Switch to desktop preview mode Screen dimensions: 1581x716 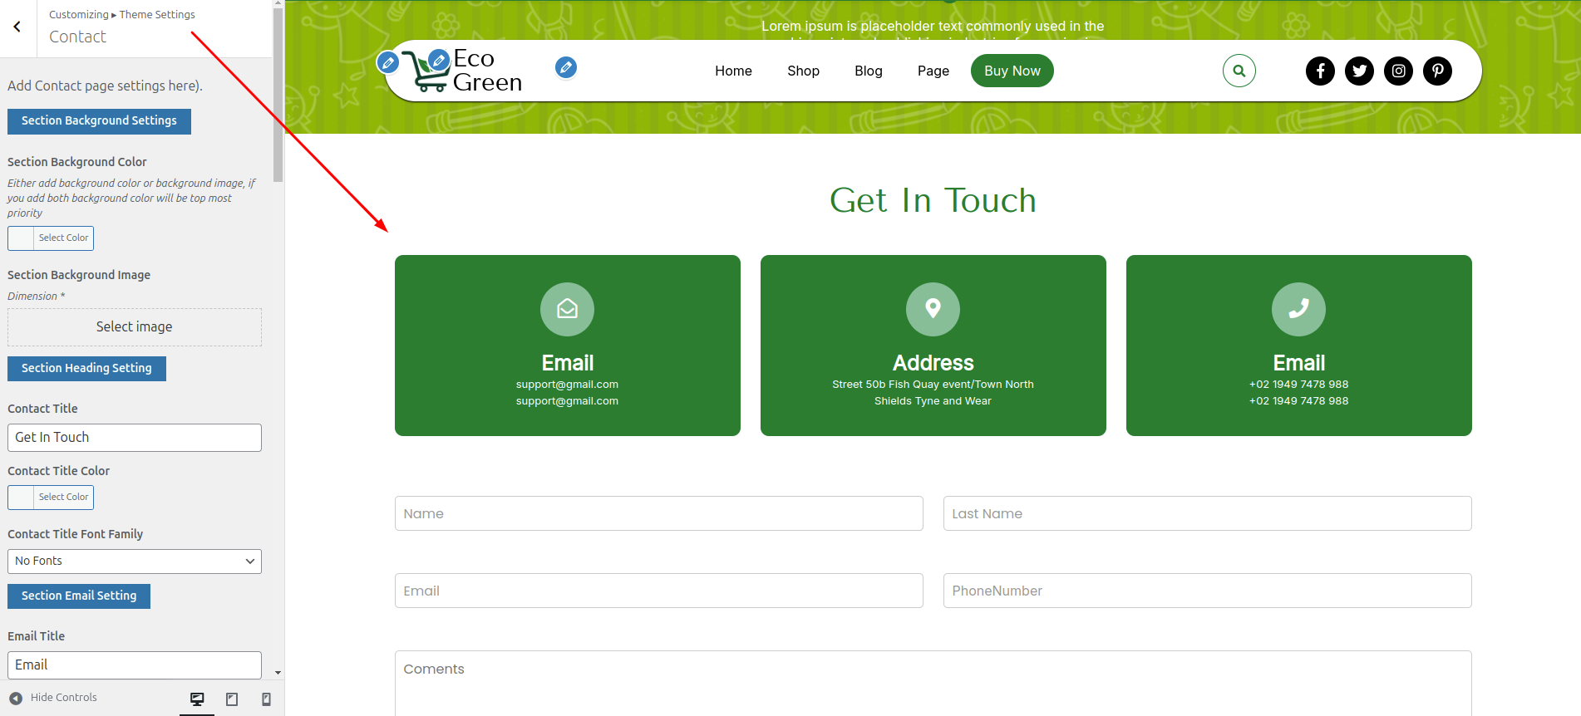197,699
